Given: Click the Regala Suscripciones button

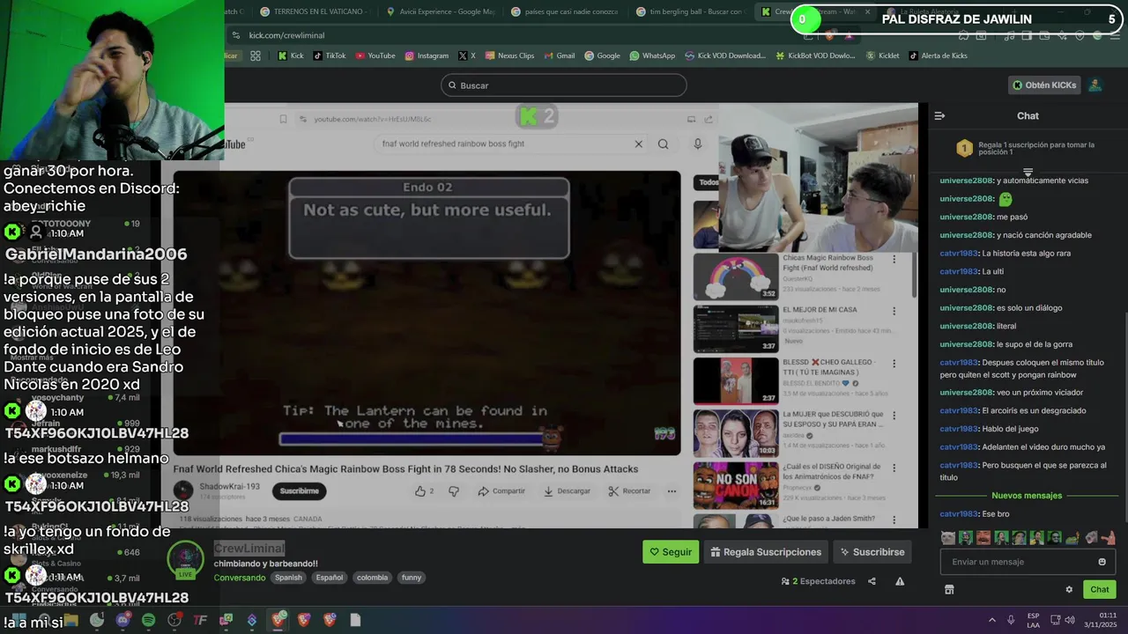Looking at the screenshot, I should click(766, 552).
